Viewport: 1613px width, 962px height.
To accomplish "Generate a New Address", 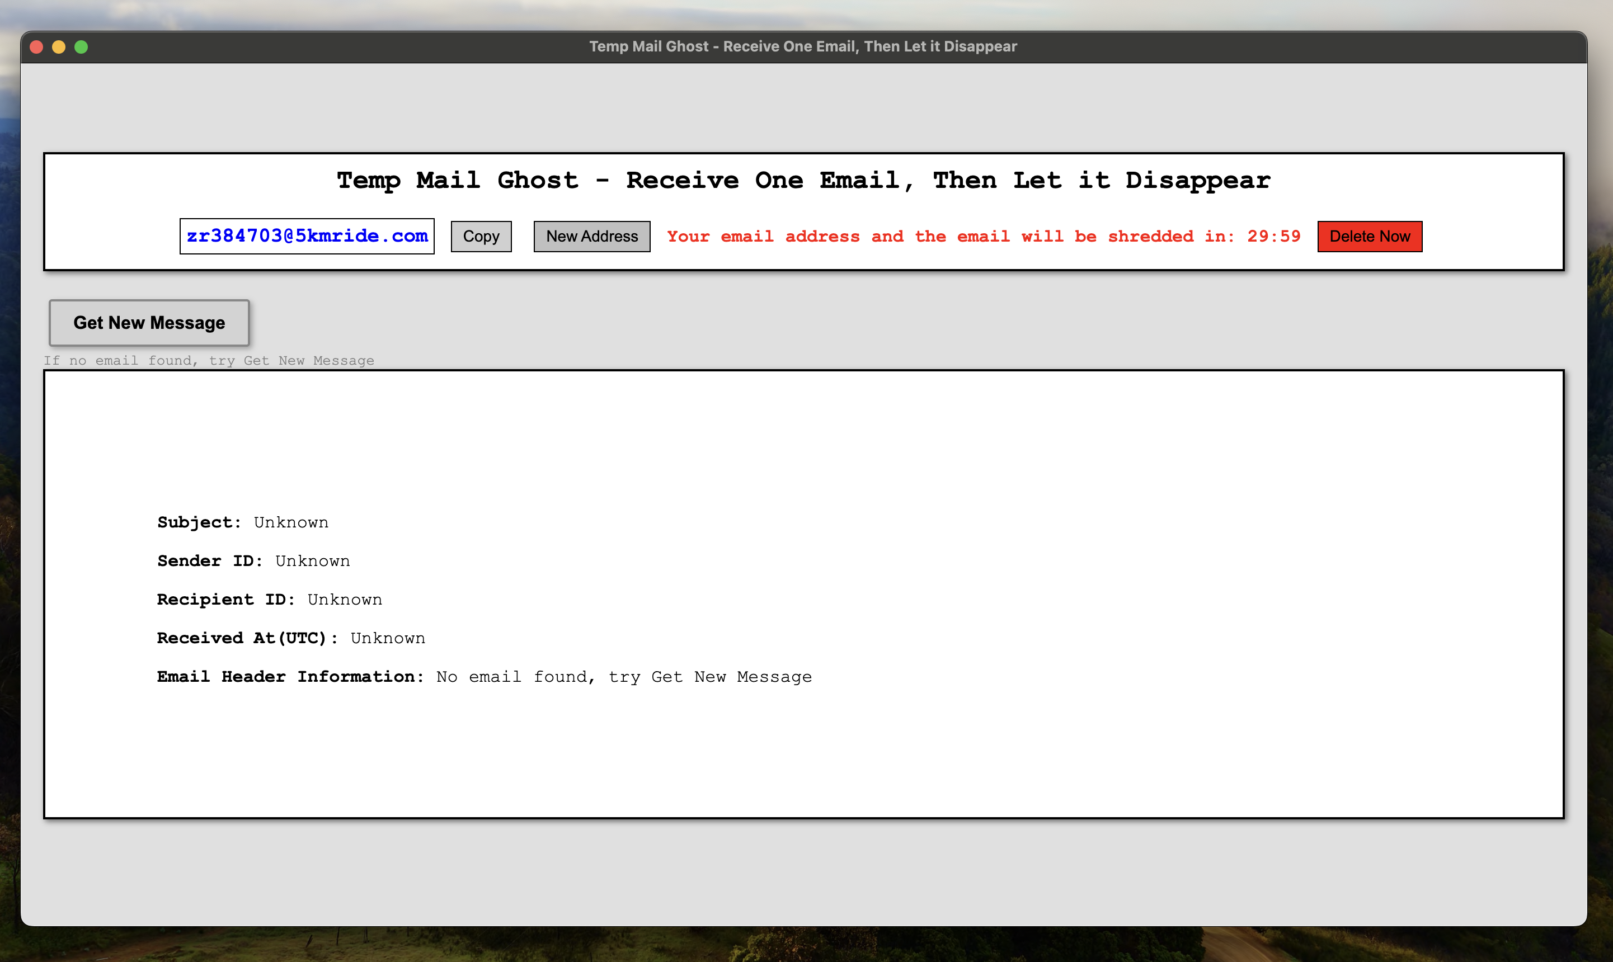I will pyautogui.click(x=591, y=237).
